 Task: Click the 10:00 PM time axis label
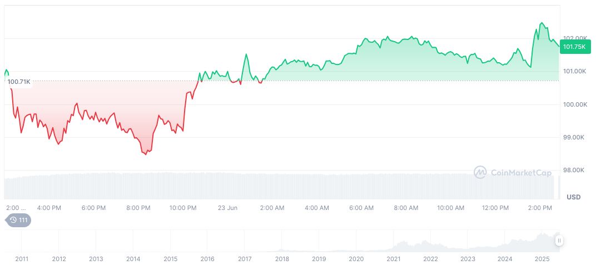coord(183,208)
